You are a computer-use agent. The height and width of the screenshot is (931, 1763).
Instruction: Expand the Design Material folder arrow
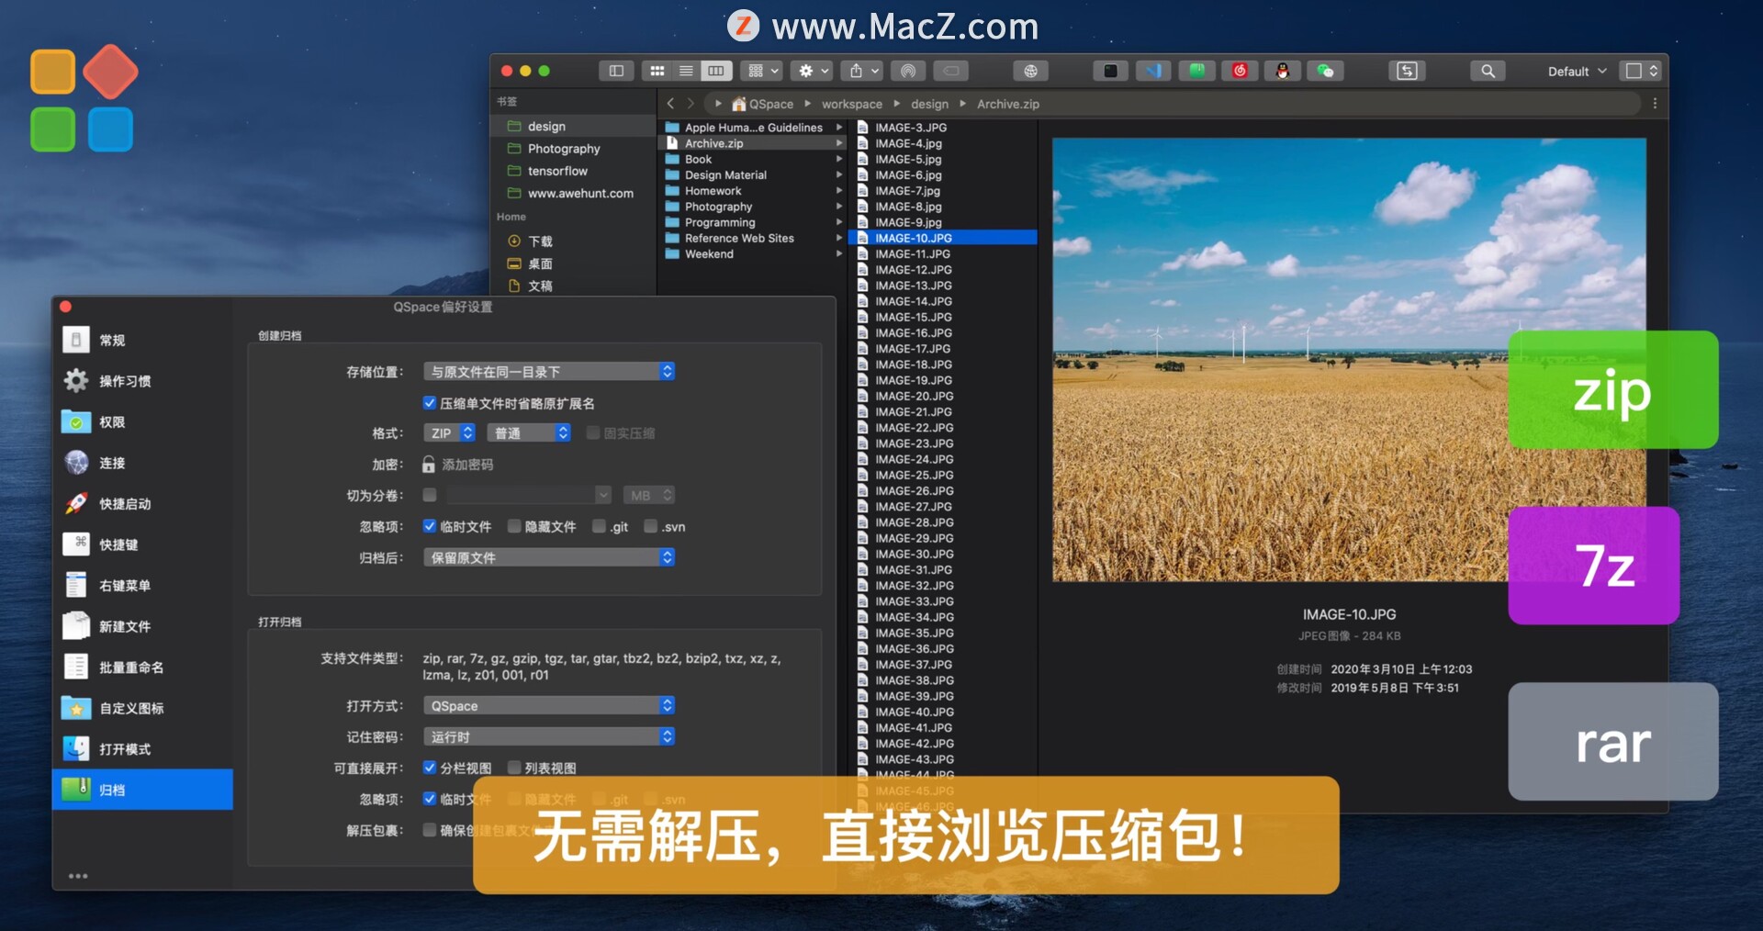pyautogui.click(x=838, y=174)
